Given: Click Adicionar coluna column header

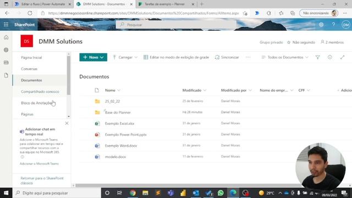Looking at the screenshot, I should (345, 90).
